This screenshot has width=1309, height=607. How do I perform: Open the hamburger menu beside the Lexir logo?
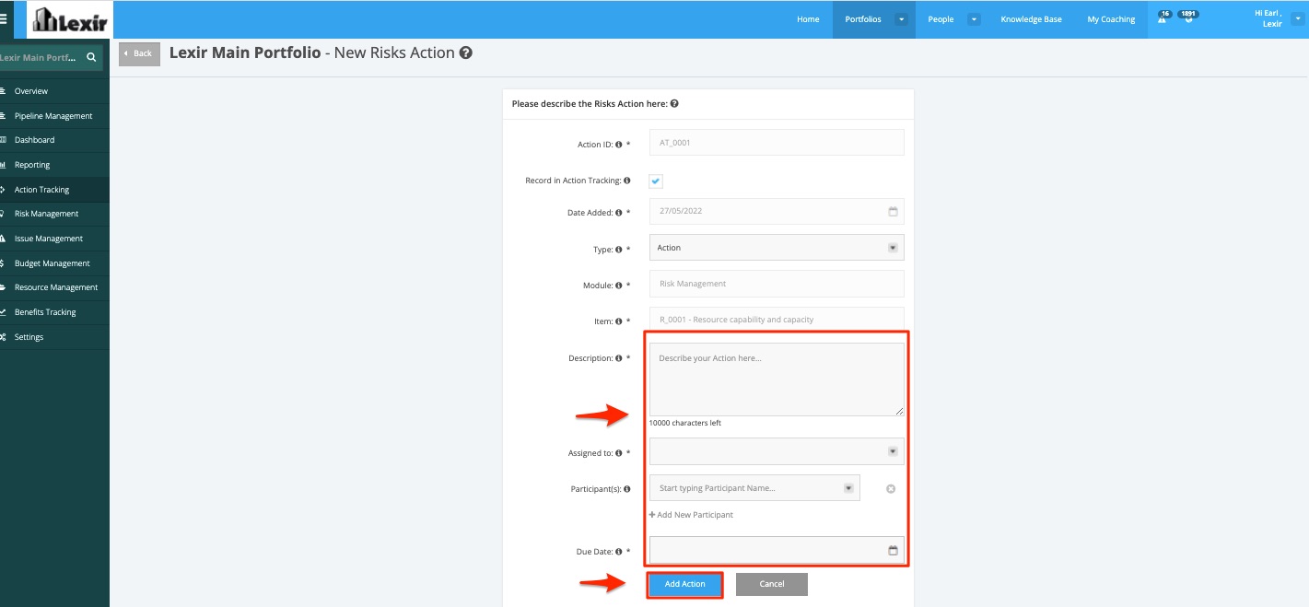pyautogui.click(x=5, y=19)
